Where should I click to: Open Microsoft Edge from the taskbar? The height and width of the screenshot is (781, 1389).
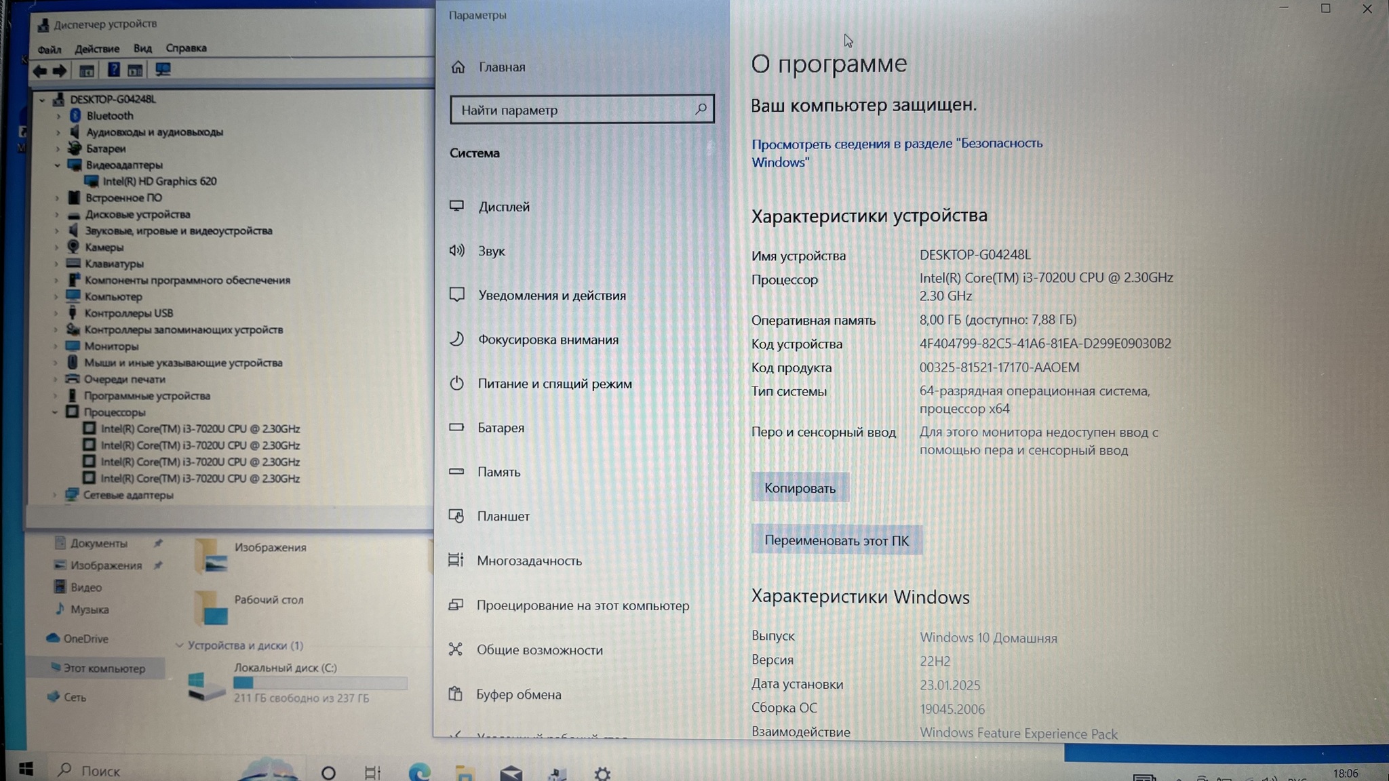point(419,772)
